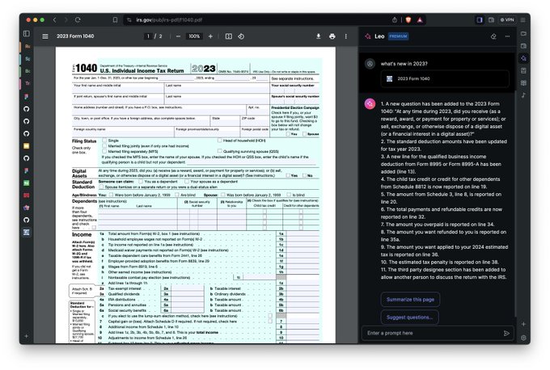Image resolution: width=550 pixels, height=370 pixels.
Task: Open Playlist music note in right sidebar
Action: point(523,95)
